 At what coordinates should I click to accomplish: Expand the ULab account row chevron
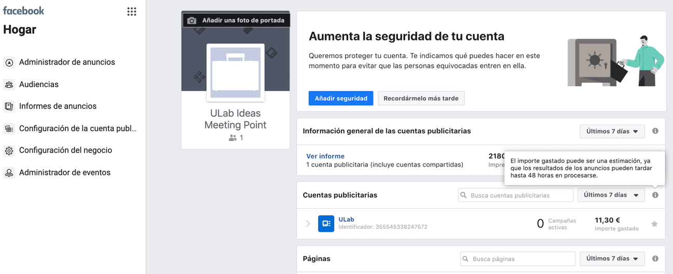pos(308,224)
